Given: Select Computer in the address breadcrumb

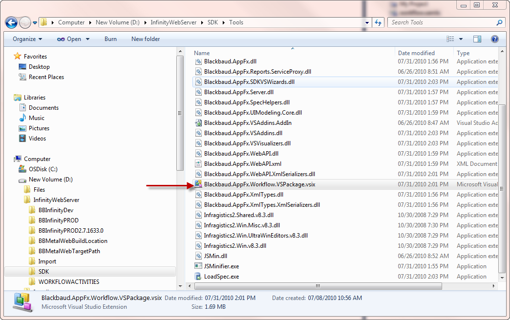Looking at the screenshot, I should (71, 22).
